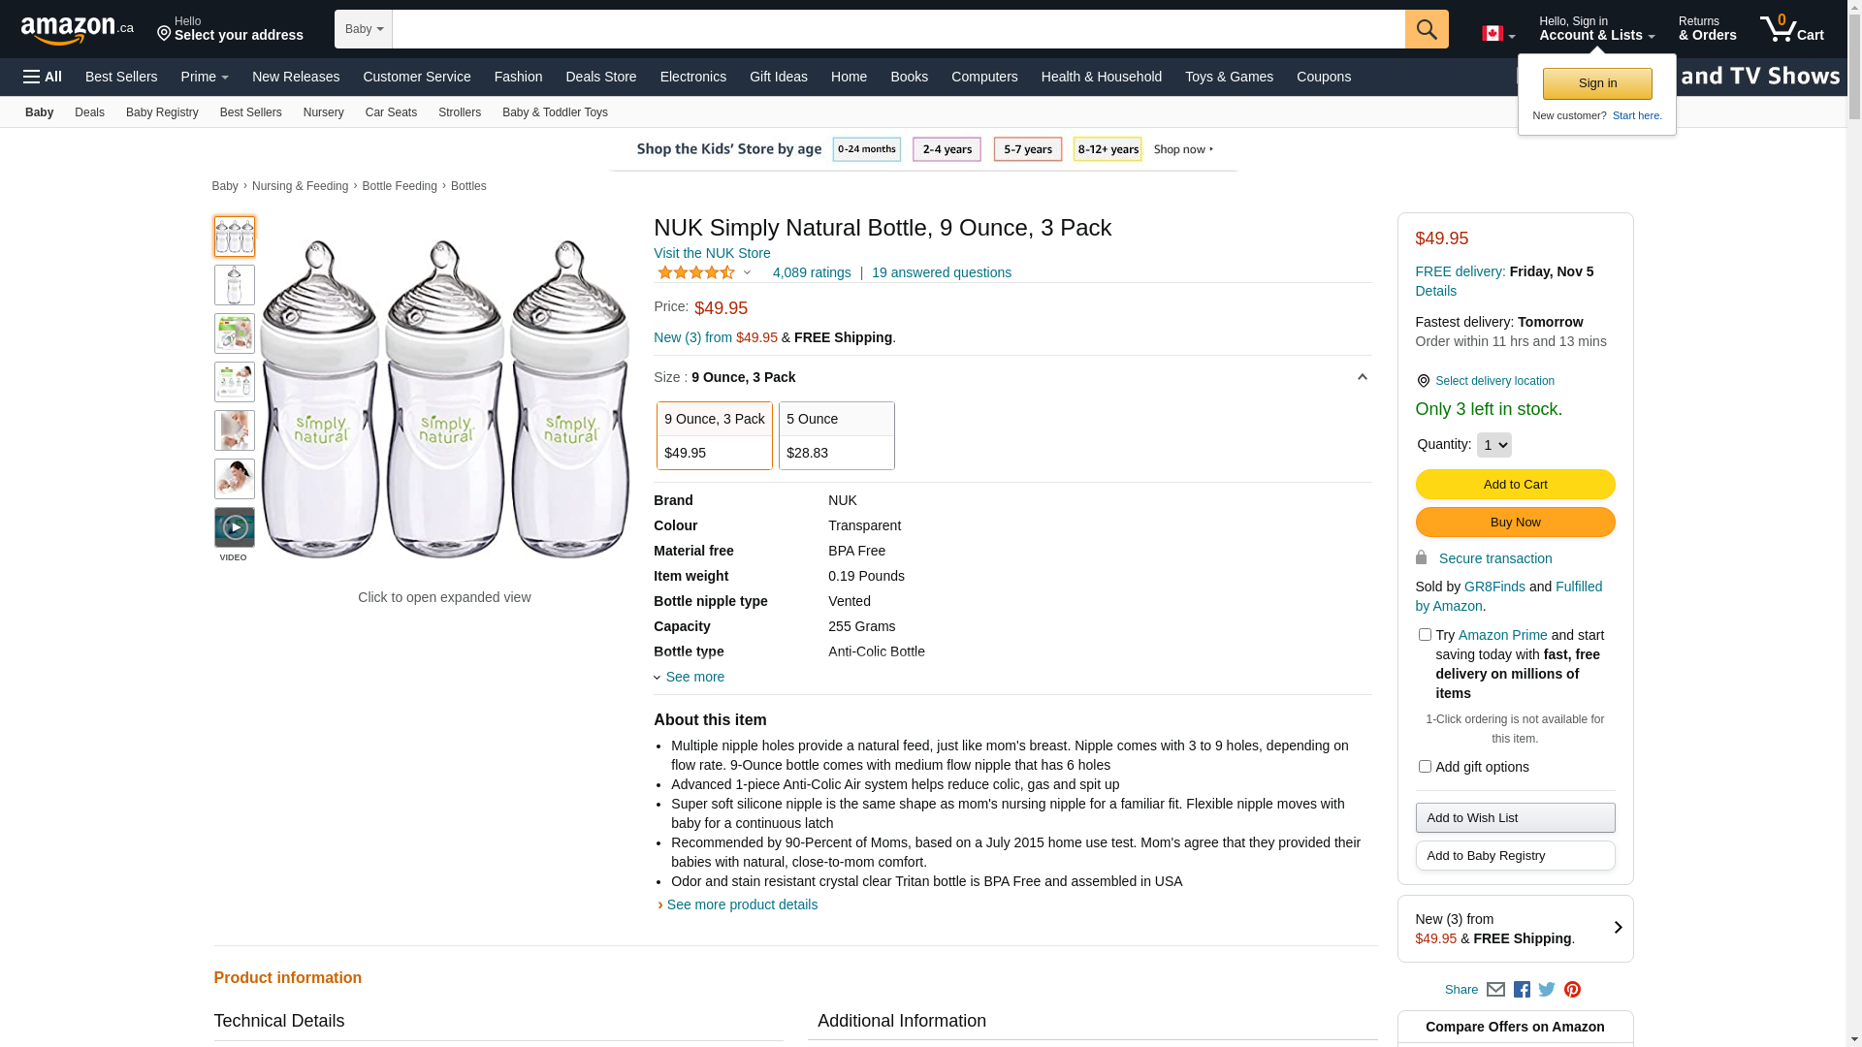The image size is (1862, 1047).
Task: Click the Amazon.ca logo
Action: click(77, 30)
